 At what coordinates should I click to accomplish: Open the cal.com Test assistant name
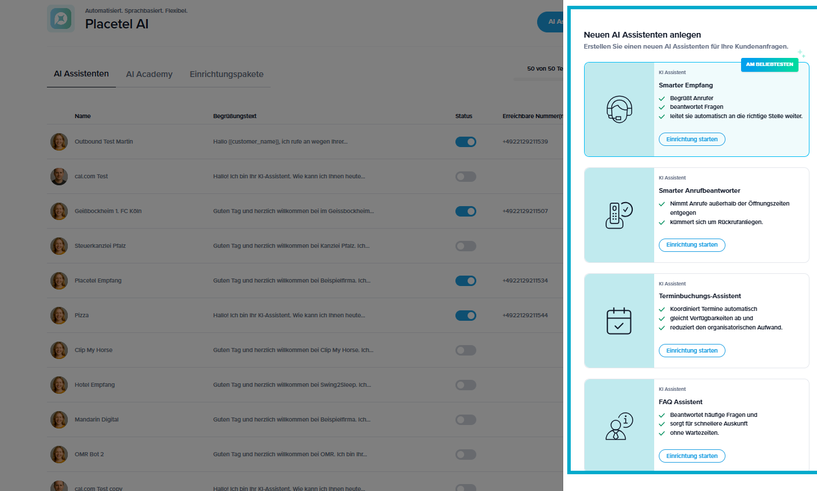click(x=91, y=177)
